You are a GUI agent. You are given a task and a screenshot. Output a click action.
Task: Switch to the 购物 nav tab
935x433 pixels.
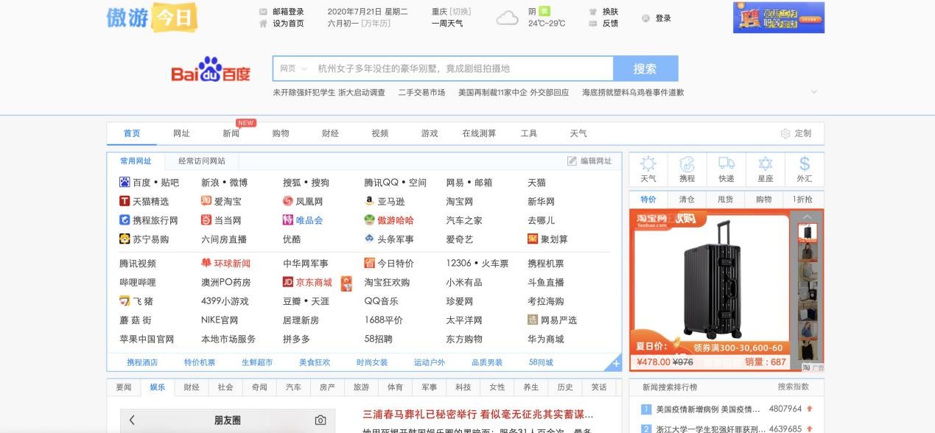(281, 133)
